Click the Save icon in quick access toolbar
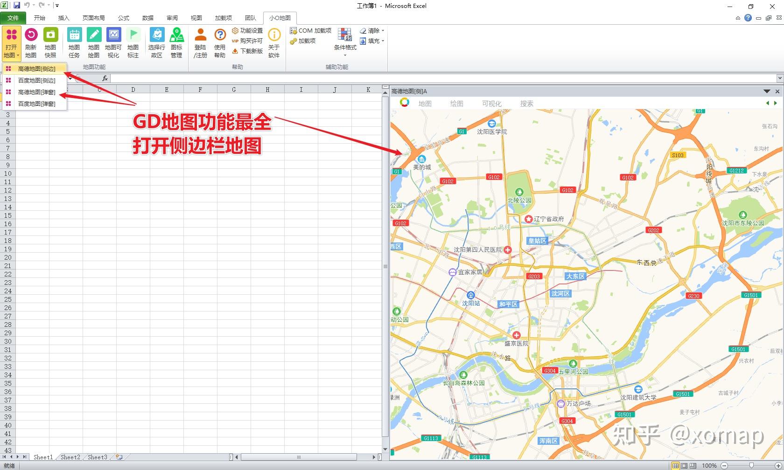This screenshot has width=784, height=470. click(x=17, y=6)
